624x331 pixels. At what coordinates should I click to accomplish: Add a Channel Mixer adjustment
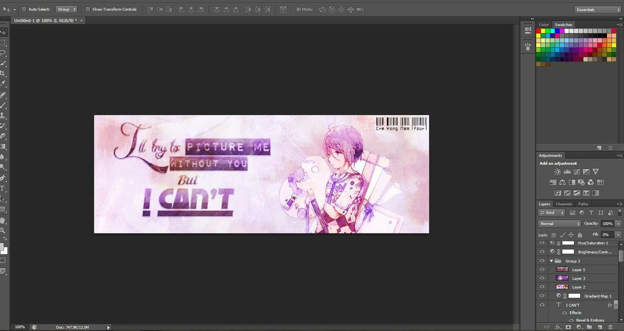[591, 182]
